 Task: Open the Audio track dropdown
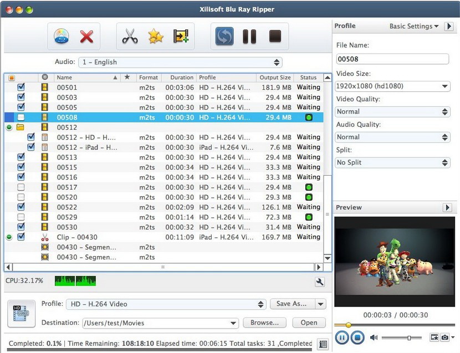click(180, 62)
